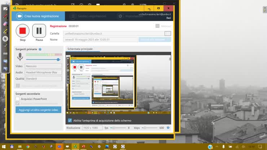Pause the current recording

pos(39,31)
